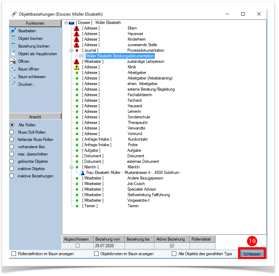Select the inaktive Objekte radio button

(12, 169)
